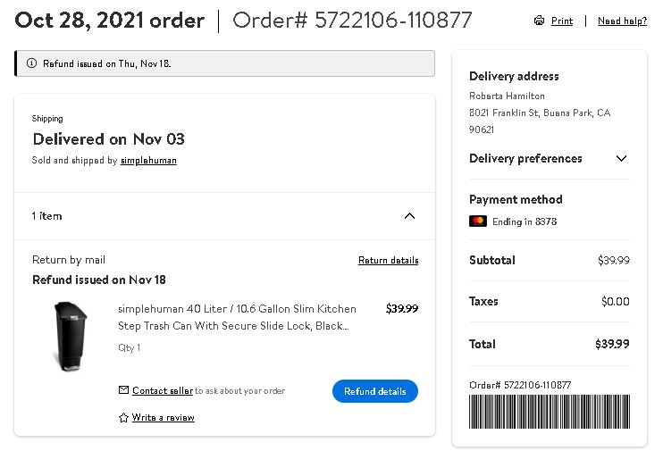This screenshot has height=451, width=663.
Task: Open Return details link
Action: [x=388, y=260]
